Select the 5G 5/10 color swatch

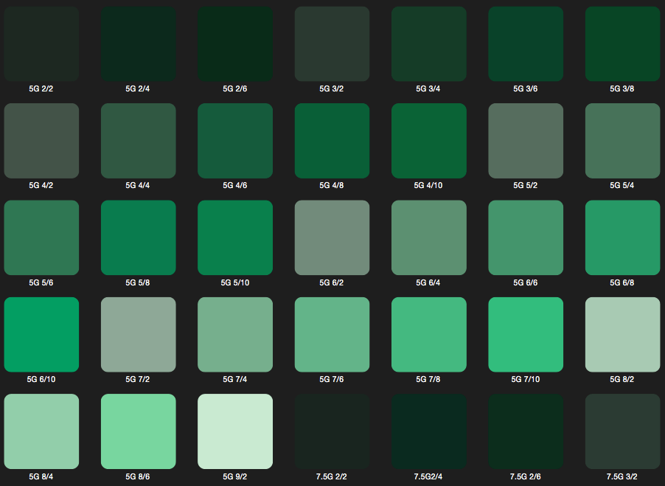234,237
